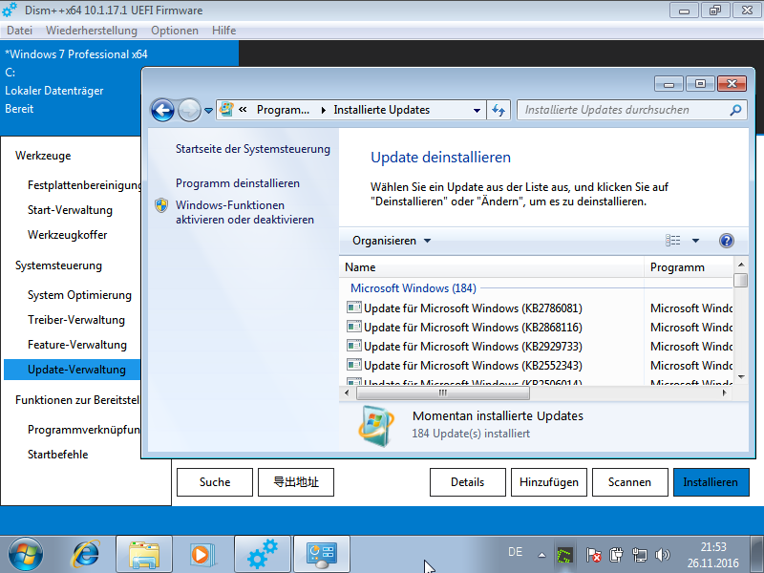Switch to Control Panel taskbar icon

(x=322, y=555)
